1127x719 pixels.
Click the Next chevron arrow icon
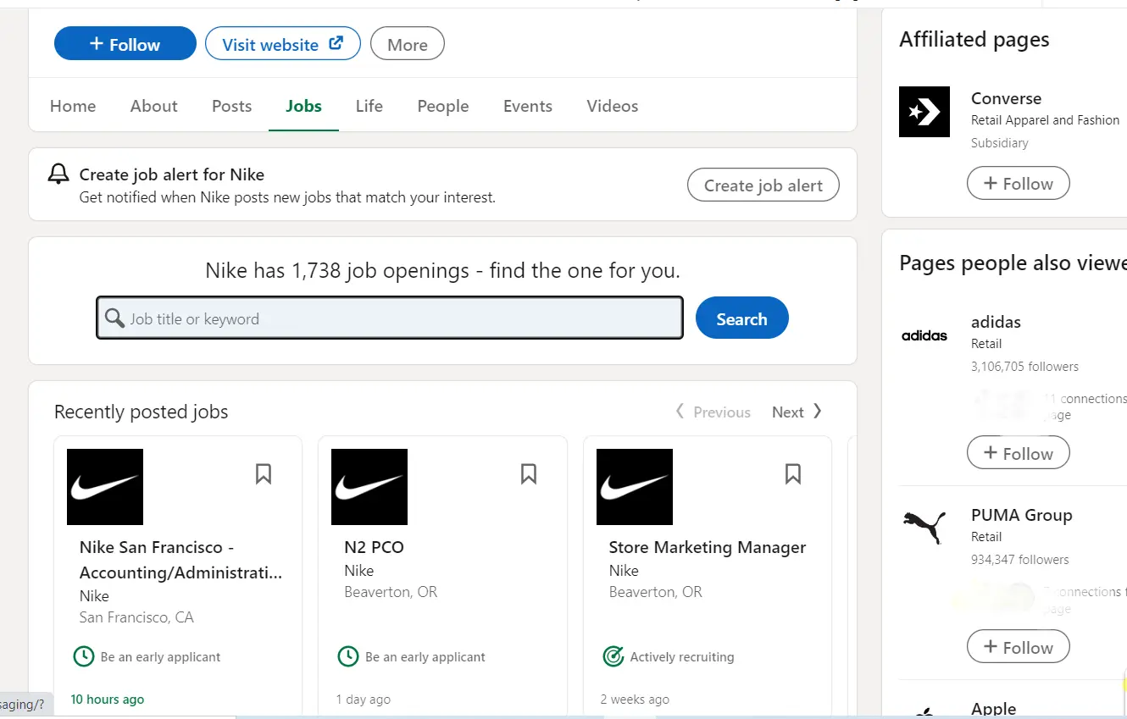coord(817,412)
